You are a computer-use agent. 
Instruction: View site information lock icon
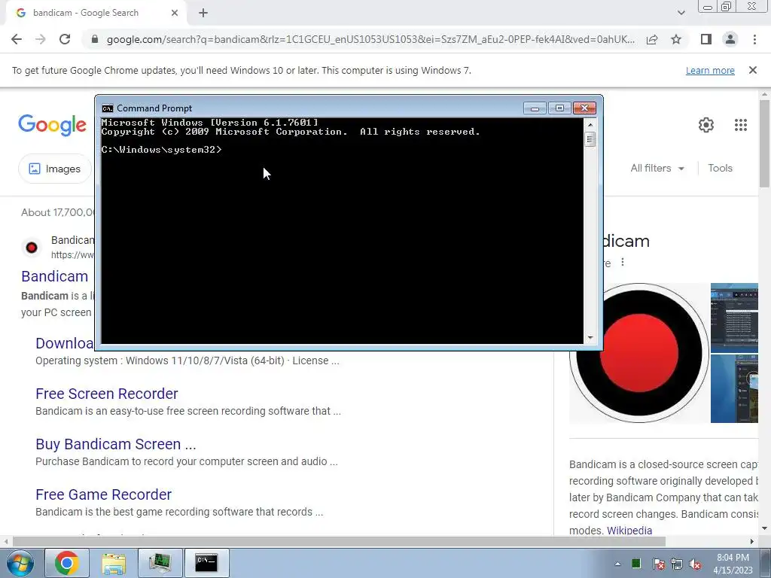(x=95, y=39)
